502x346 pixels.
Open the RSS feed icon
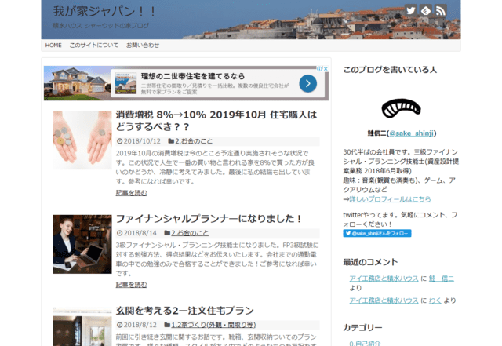pyautogui.click(x=441, y=10)
